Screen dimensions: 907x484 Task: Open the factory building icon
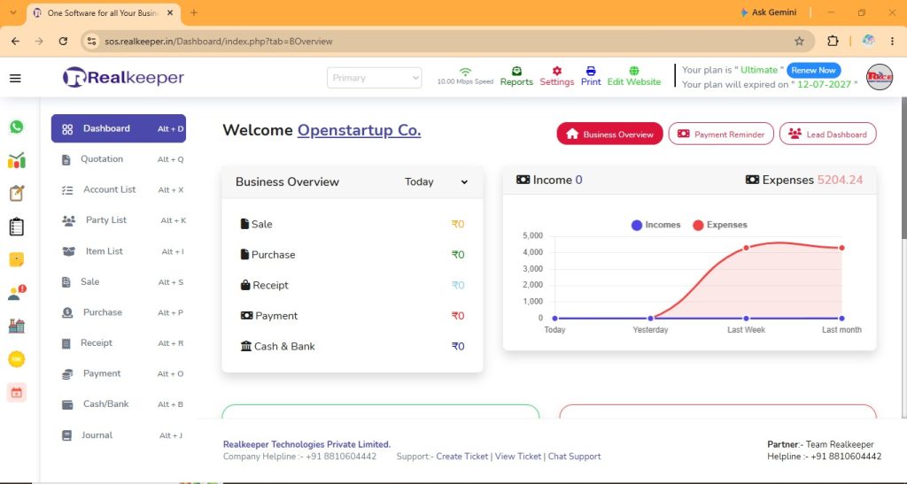pos(17,326)
